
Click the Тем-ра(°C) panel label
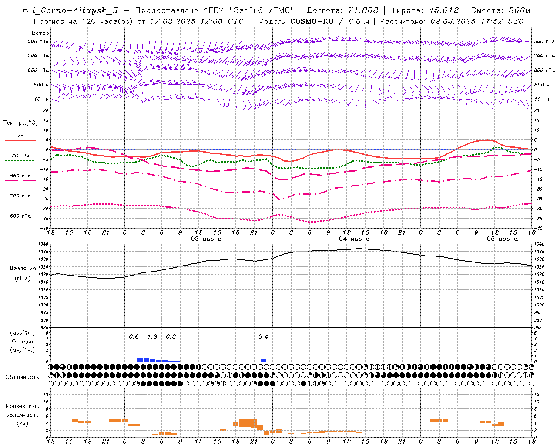[x=20, y=123]
